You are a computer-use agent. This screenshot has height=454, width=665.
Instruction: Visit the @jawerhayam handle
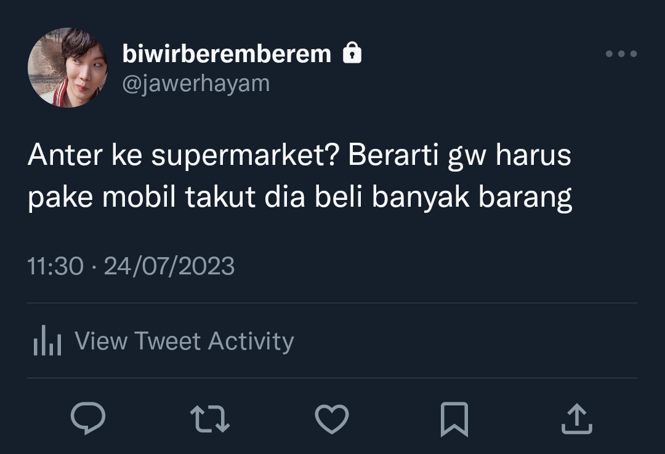pos(196,84)
